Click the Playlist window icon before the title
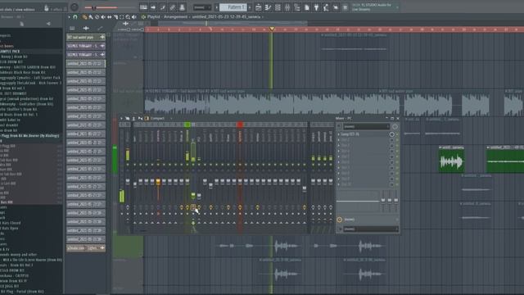The width and height of the screenshot is (524, 295). [143, 16]
